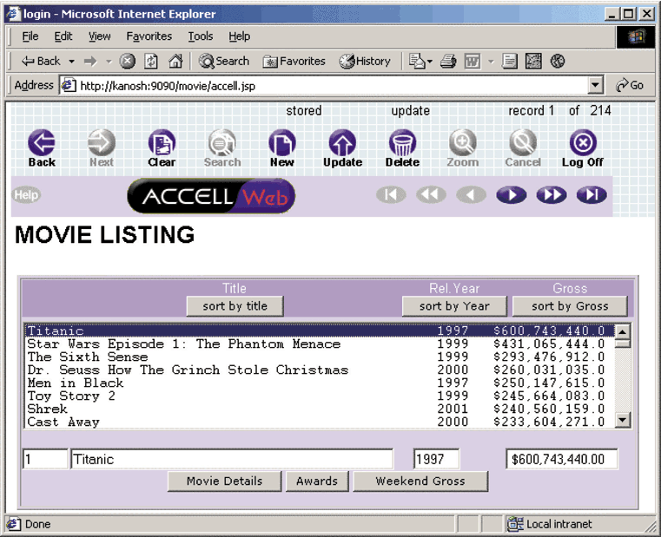The width and height of the screenshot is (661, 537).
Task: Select The Sixth Sense row
Action: (320, 357)
